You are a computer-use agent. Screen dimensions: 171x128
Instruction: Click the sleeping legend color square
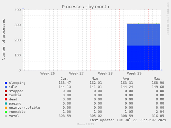coord(6,83)
